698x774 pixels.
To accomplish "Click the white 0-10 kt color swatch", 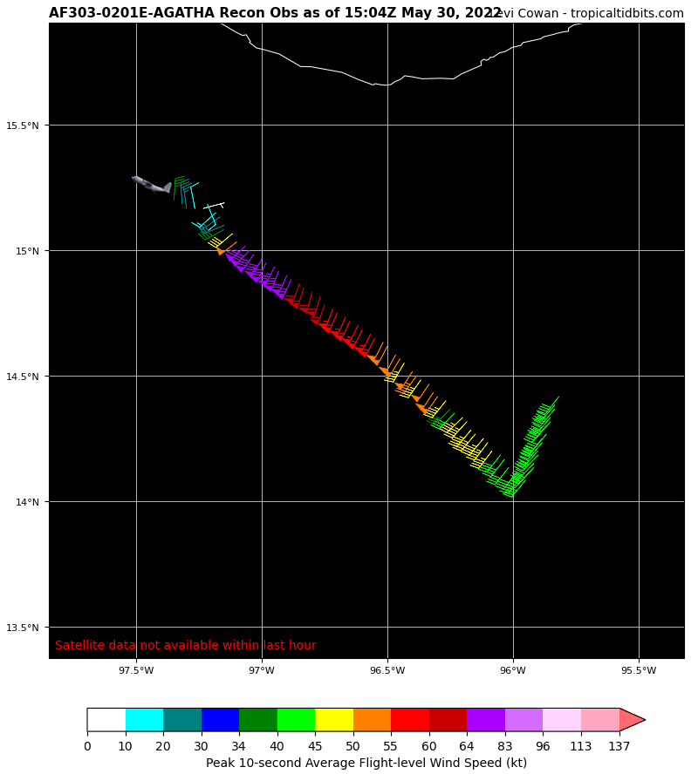I will click(106, 719).
